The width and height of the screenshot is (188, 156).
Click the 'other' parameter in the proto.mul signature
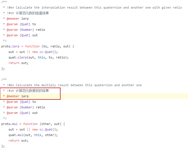(46, 124)
